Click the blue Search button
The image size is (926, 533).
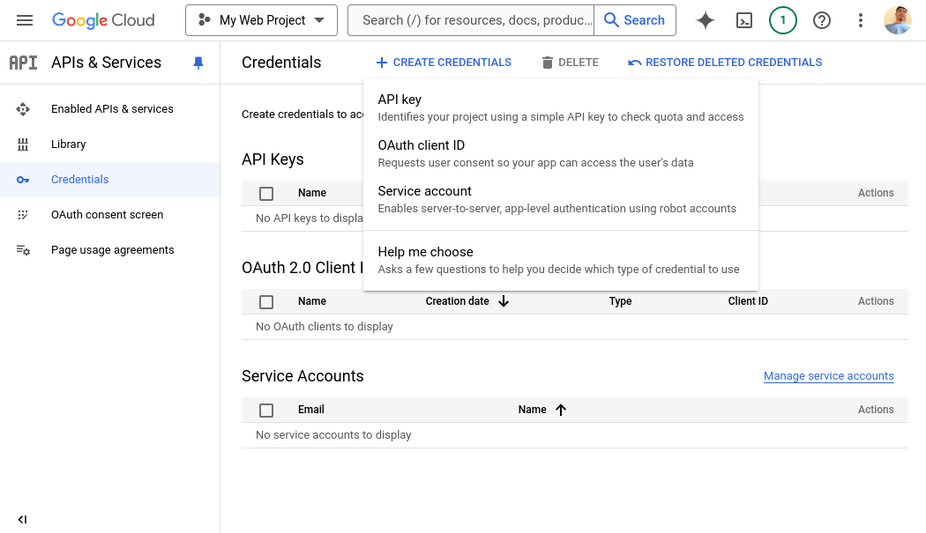[635, 20]
